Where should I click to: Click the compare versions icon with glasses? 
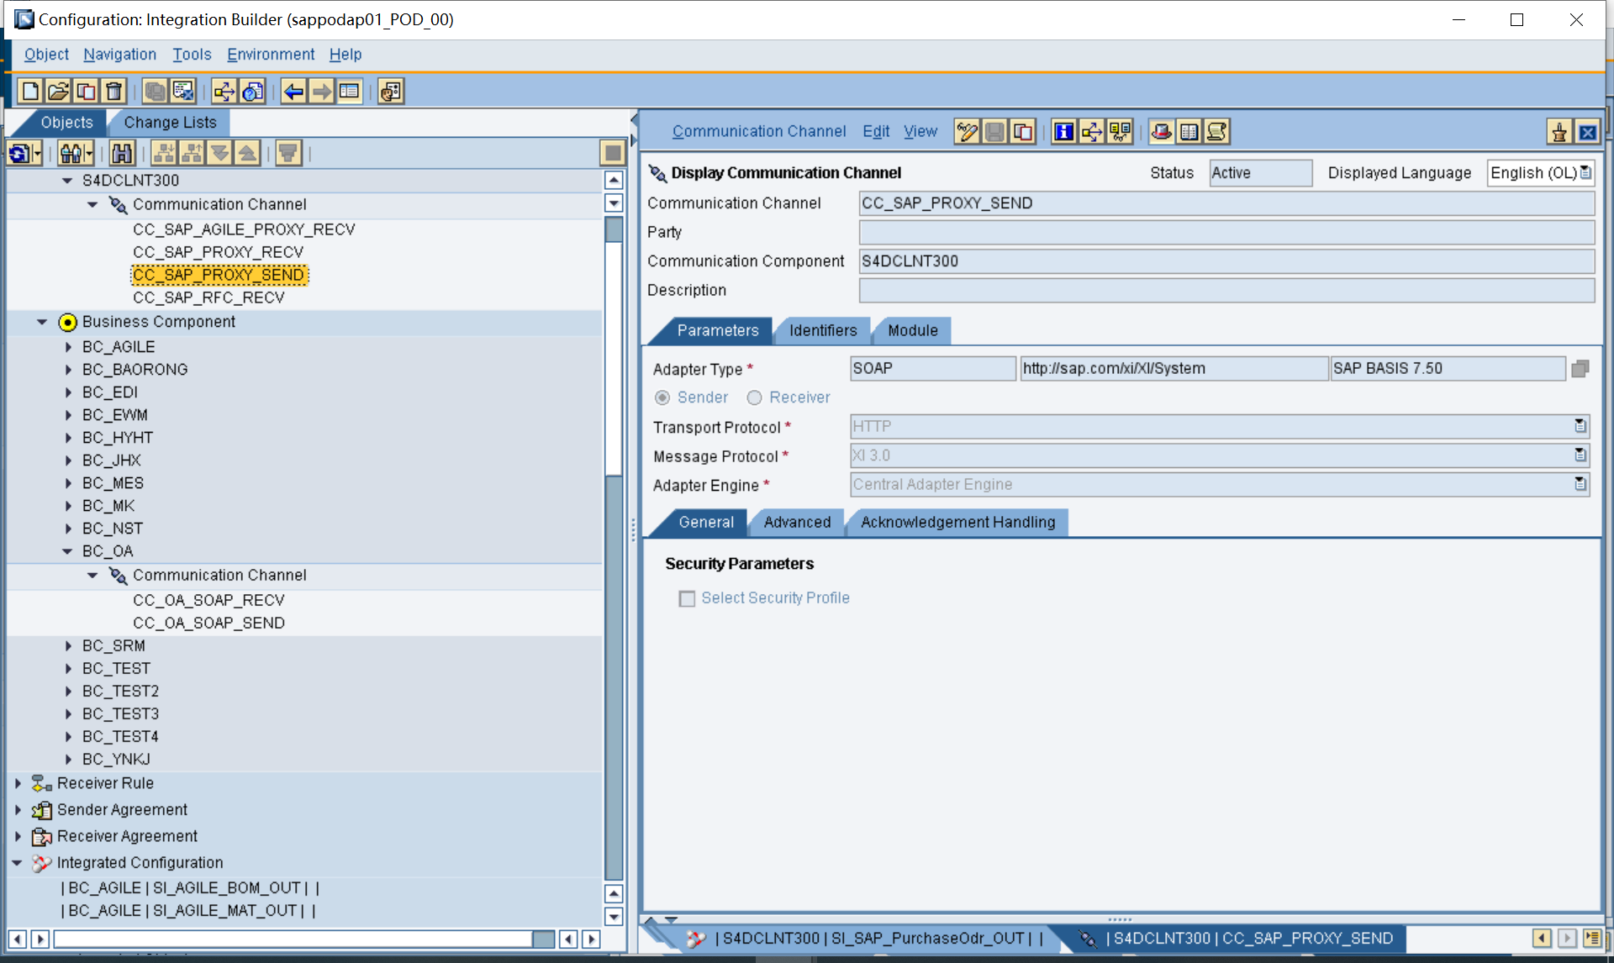[x=1120, y=131]
